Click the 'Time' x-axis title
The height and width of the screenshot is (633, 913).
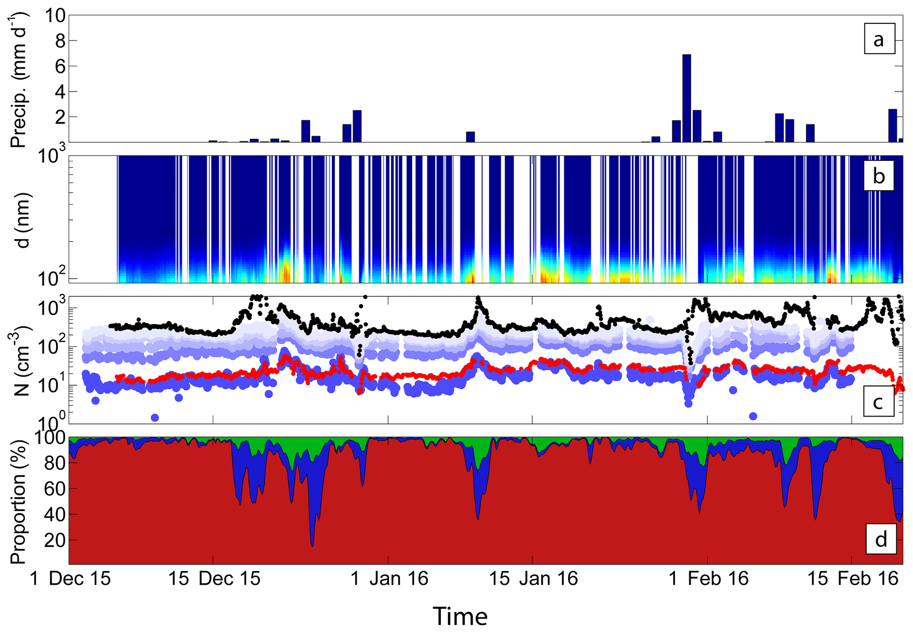460,616
